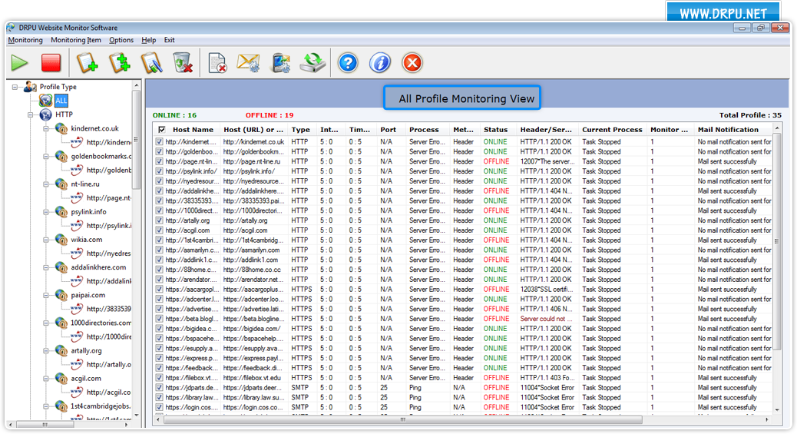Collapse the paipai.com tree node
797x434 pixels.
coord(46,295)
